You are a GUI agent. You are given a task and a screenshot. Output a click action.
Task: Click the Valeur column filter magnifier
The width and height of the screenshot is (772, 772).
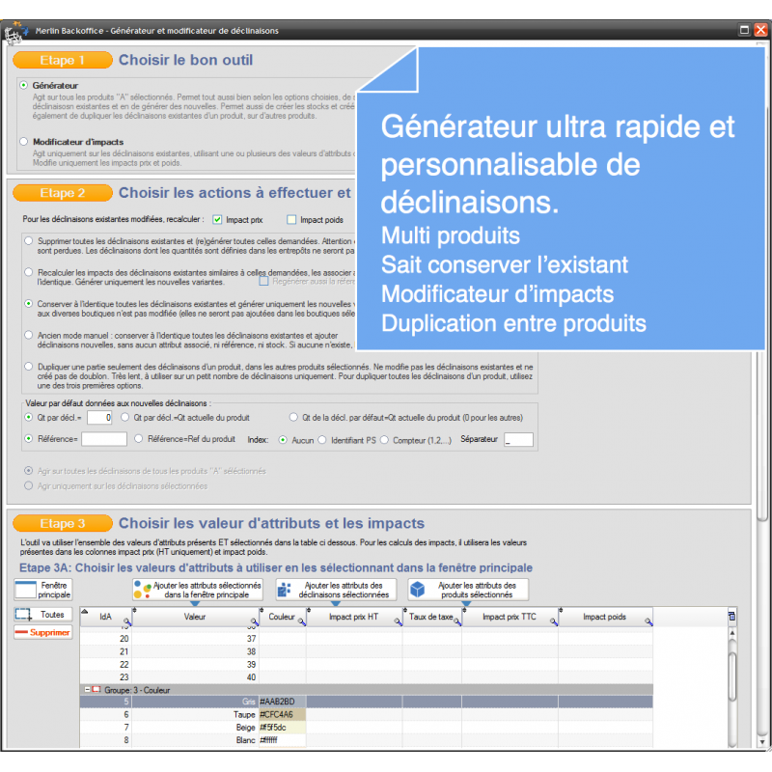tap(255, 622)
